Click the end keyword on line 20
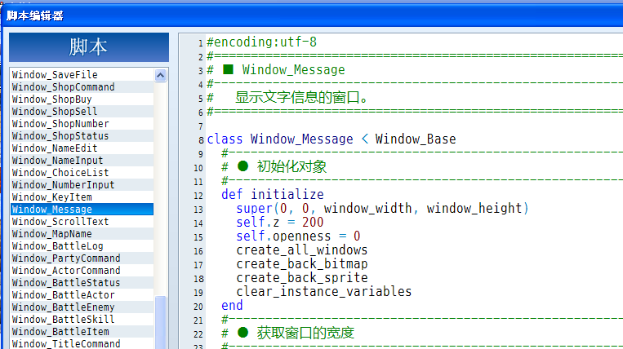Viewport: 623px width, 349px height. 232,305
